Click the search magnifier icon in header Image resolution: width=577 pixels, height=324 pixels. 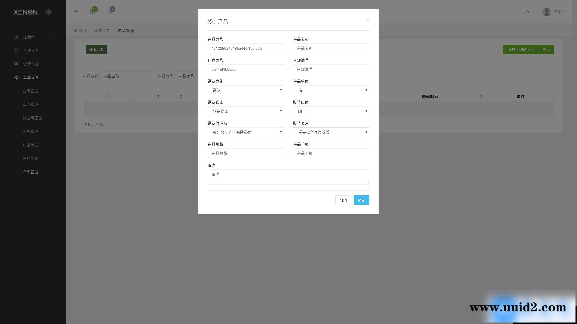point(527,12)
